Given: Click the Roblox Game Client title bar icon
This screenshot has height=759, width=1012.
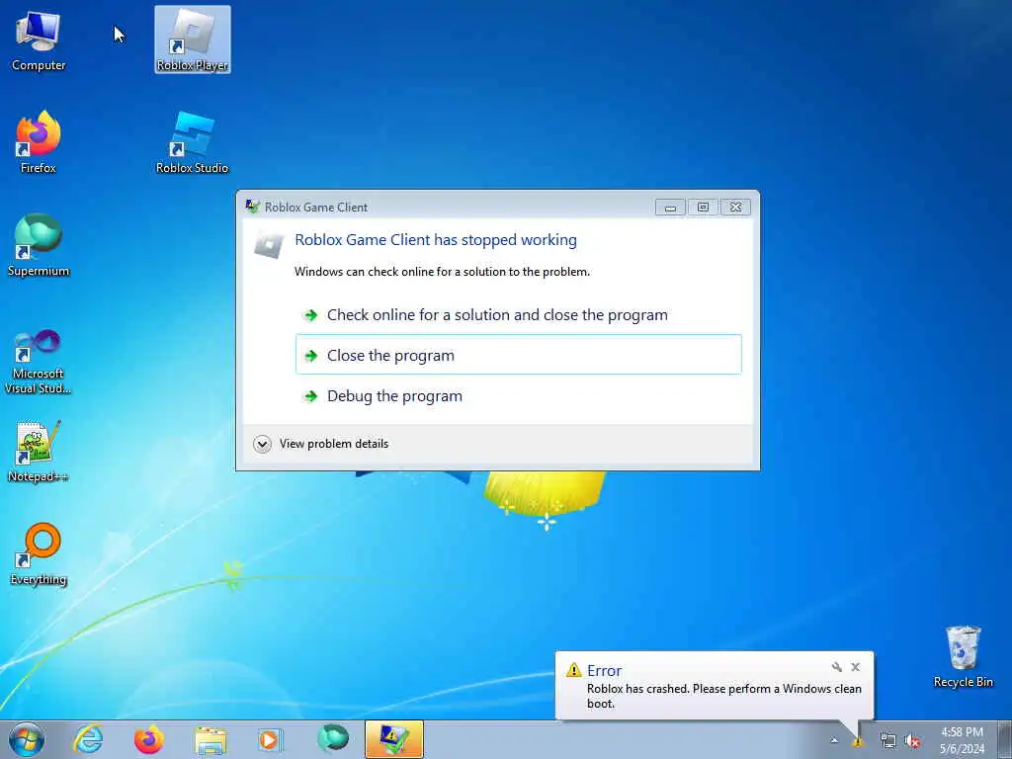Looking at the screenshot, I should point(253,207).
